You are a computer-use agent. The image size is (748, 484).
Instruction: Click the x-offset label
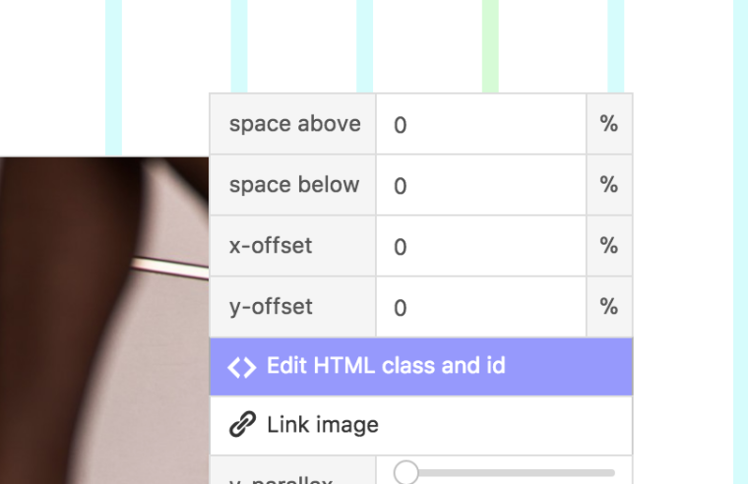pyautogui.click(x=271, y=247)
